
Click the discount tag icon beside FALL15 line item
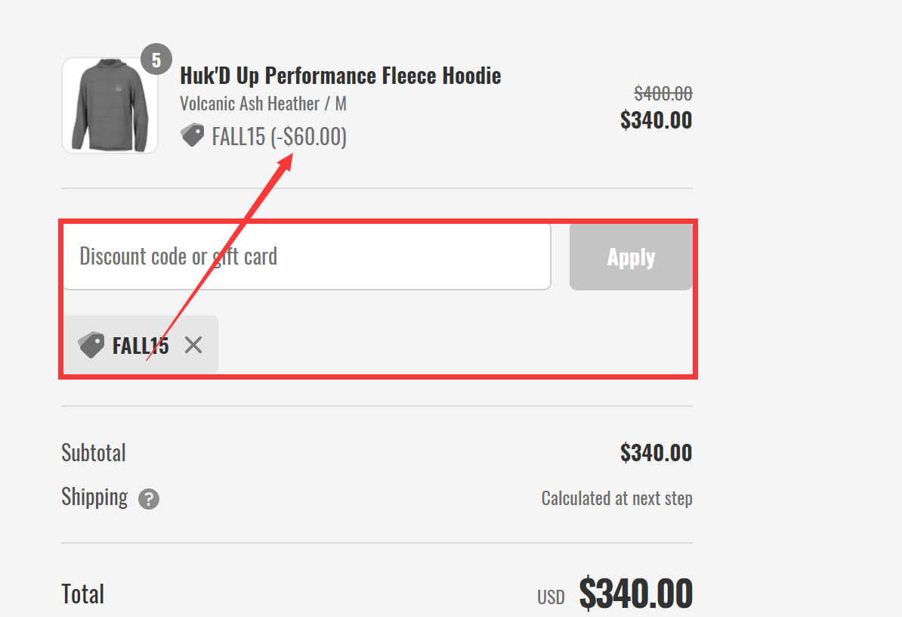click(x=193, y=135)
